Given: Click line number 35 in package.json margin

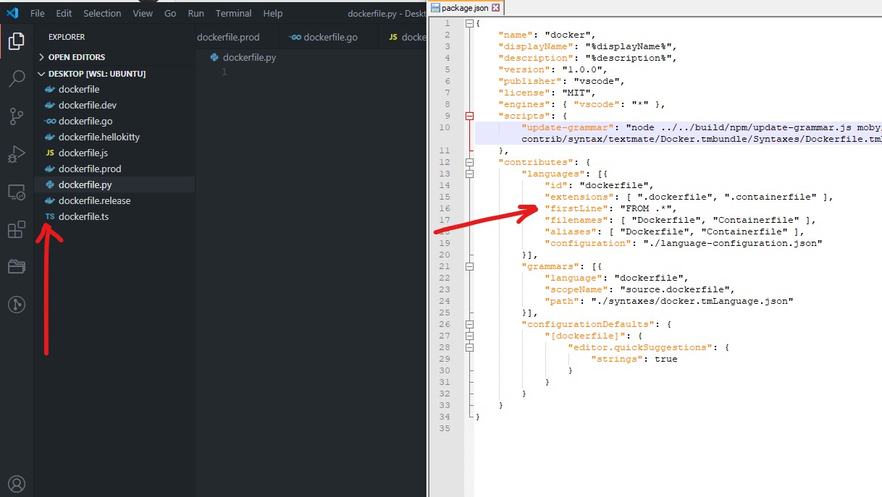Looking at the screenshot, I should point(445,428).
